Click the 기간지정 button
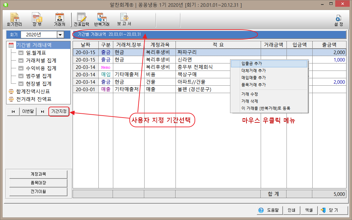Viewport: 352px width, 220px height. coord(59,111)
